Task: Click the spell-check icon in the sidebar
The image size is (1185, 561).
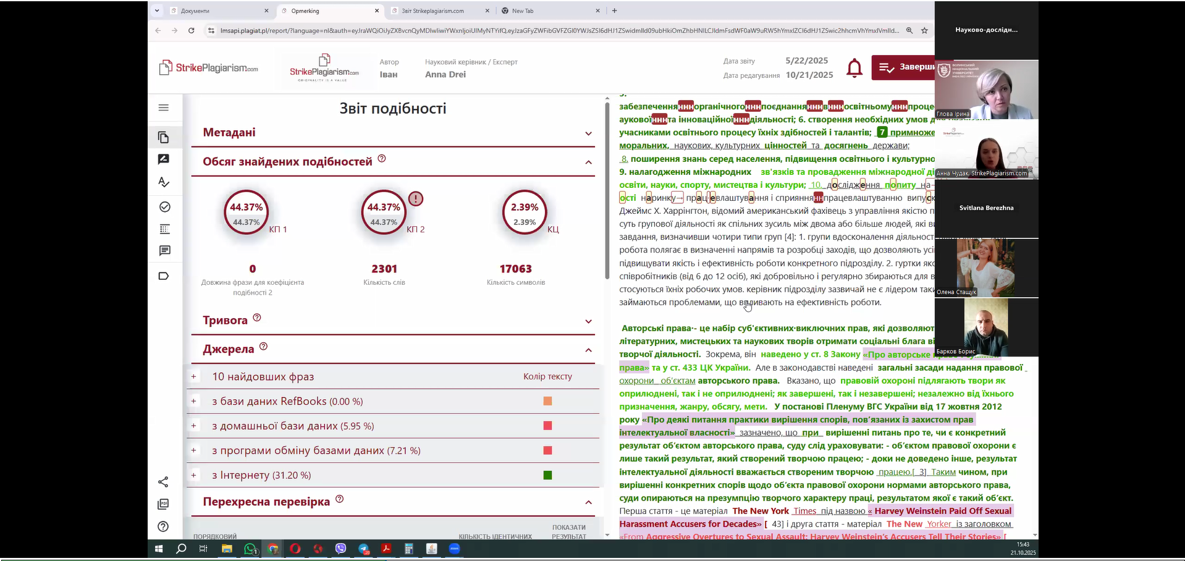Action: point(164,182)
